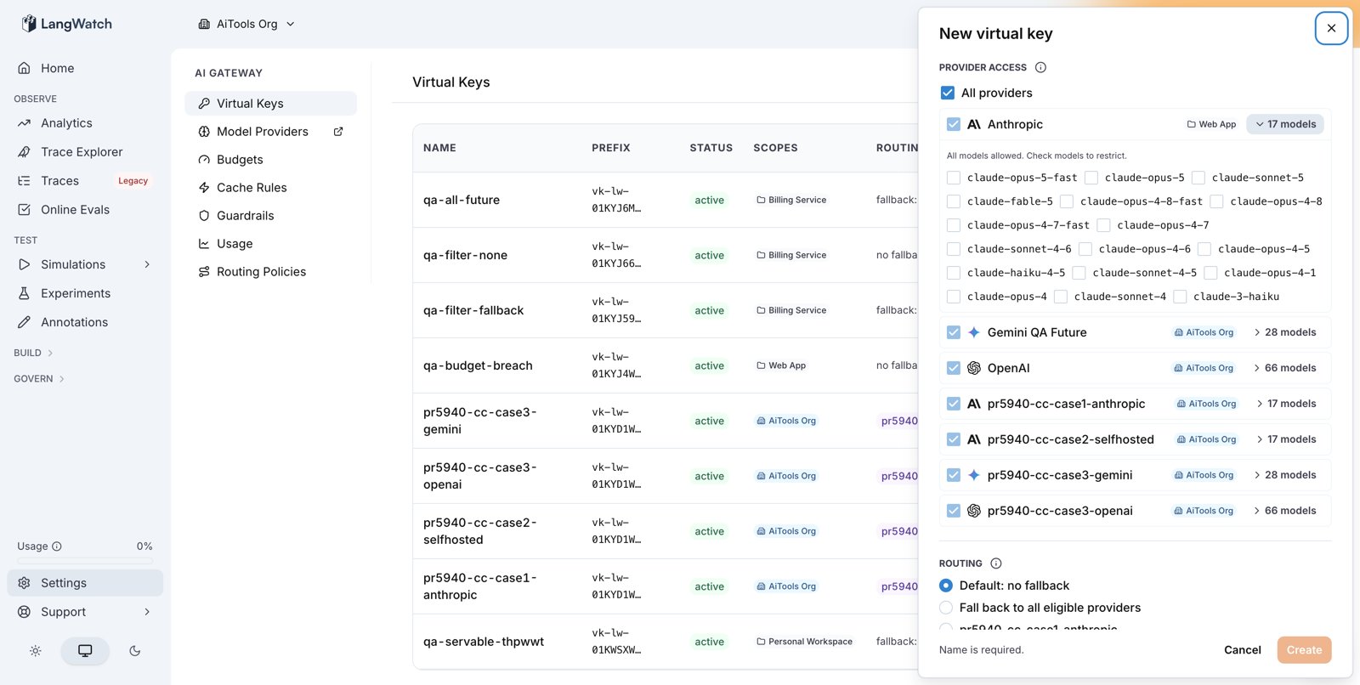The height and width of the screenshot is (685, 1360).
Task: Select system theme monitor icon
Action: click(x=85, y=651)
